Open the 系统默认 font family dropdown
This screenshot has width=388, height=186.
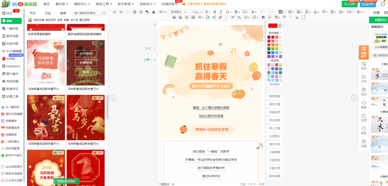178,12
